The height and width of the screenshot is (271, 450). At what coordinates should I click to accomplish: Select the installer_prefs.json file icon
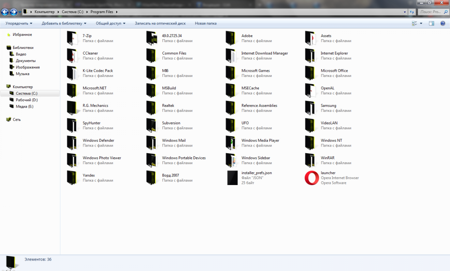(232, 178)
